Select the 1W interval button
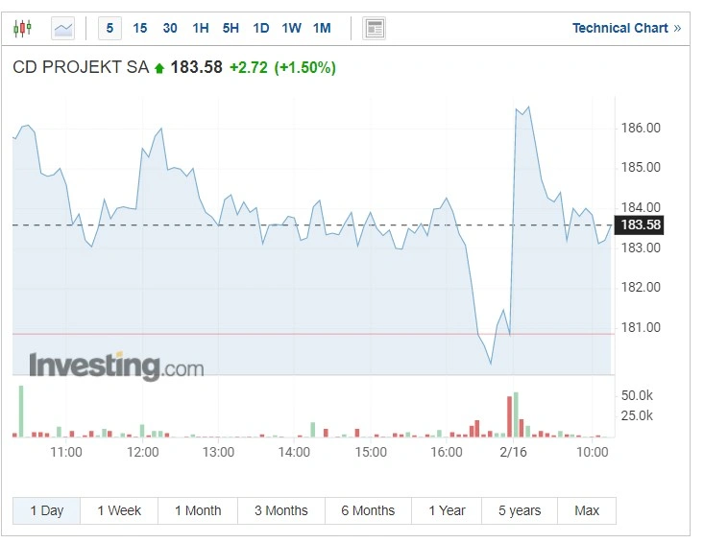 [x=291, y=28]
